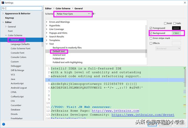Viewport: 188px width, 128px height.
Task: Focus the settings search field
Action: [x=22, y=8]
